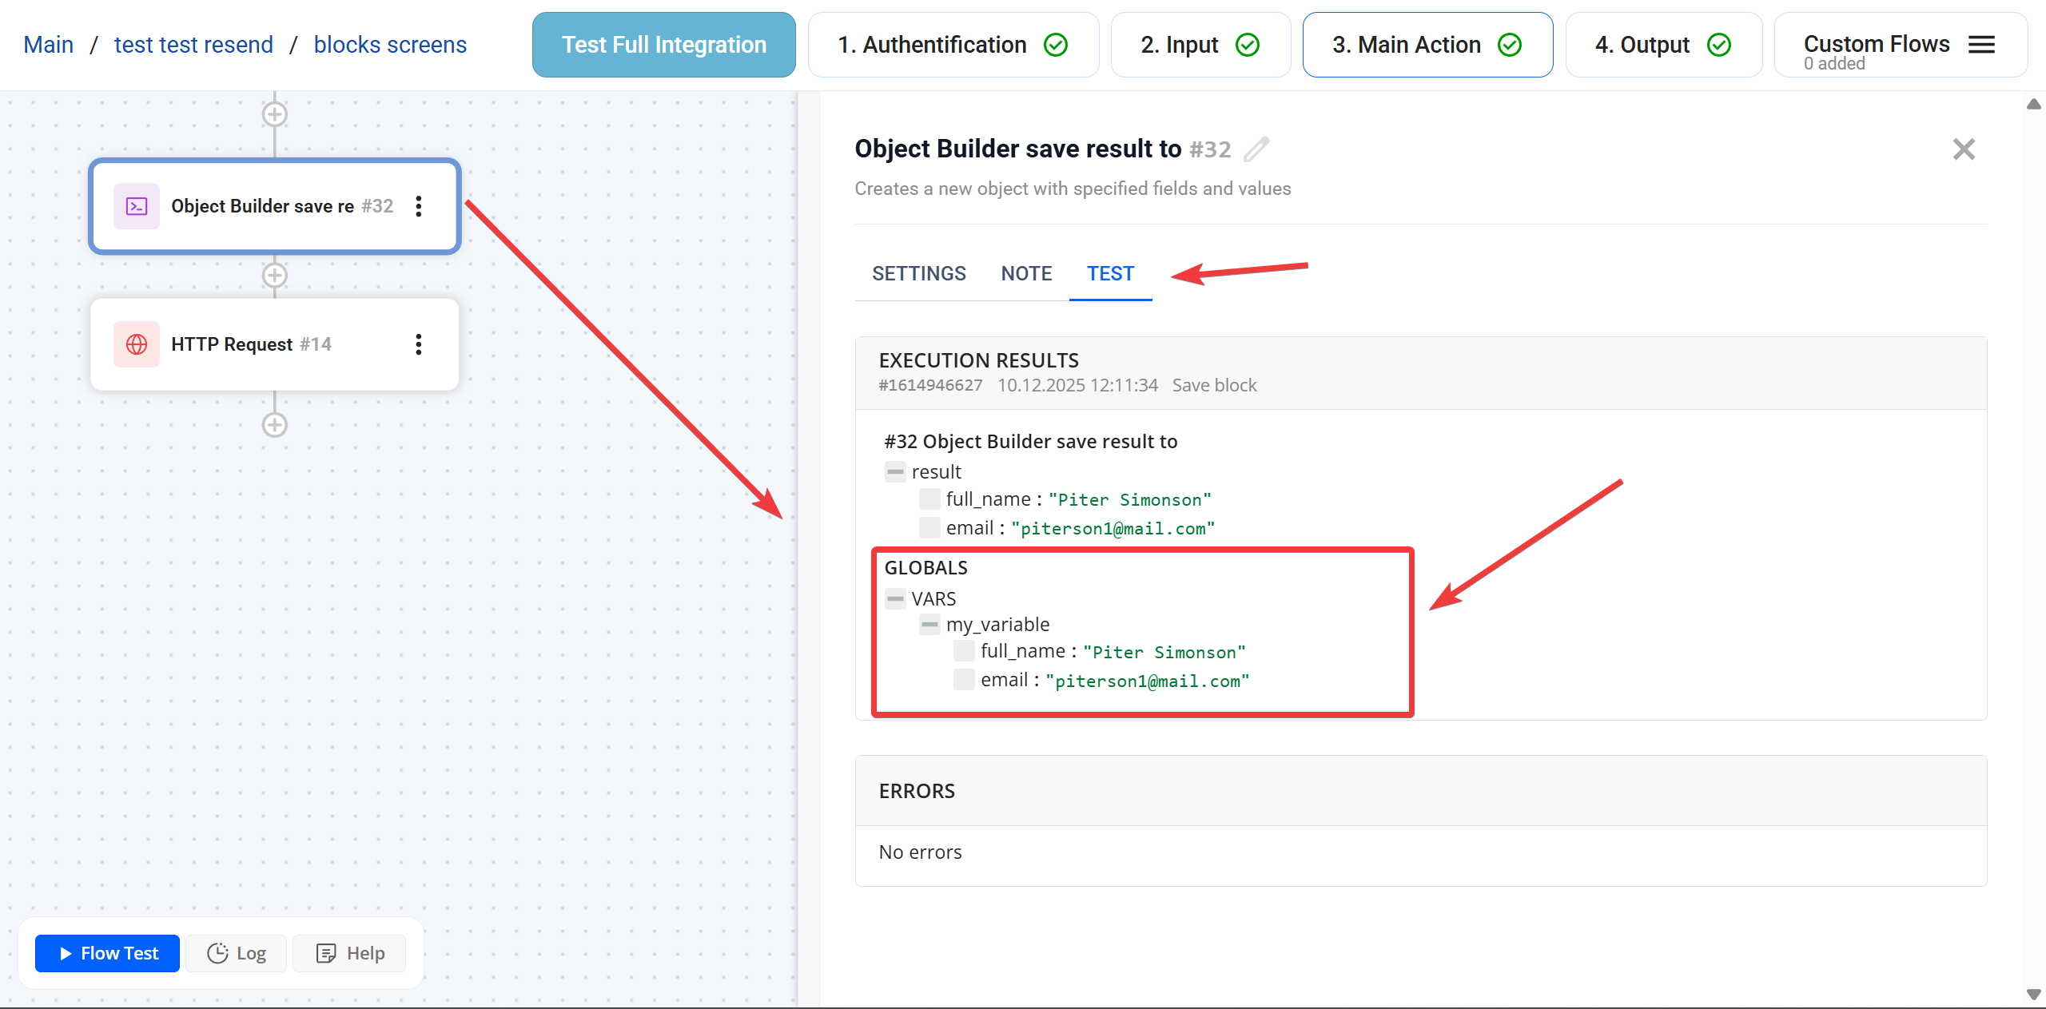
Task: Click the pencil edit icon beside #32 title
Action: 1256,149
